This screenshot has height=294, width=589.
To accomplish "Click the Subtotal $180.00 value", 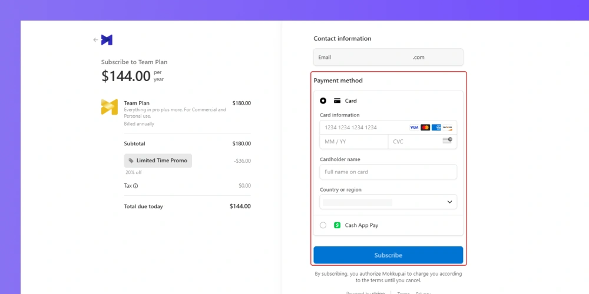I will (241, 143).
